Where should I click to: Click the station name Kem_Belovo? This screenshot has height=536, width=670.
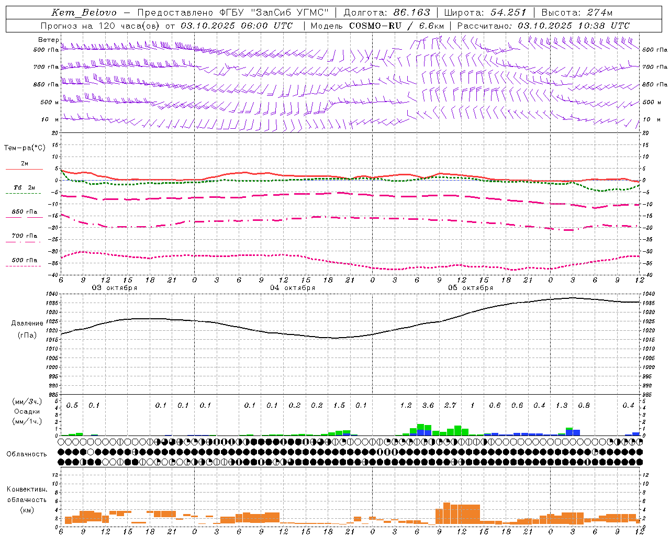[84, 13]
